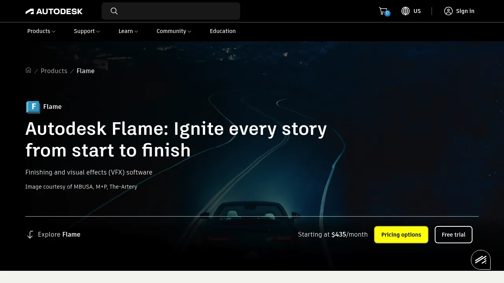This screenshot has width=504, height=283.
Task: Expand the Learn menu
Action: (x=128, y=31)
